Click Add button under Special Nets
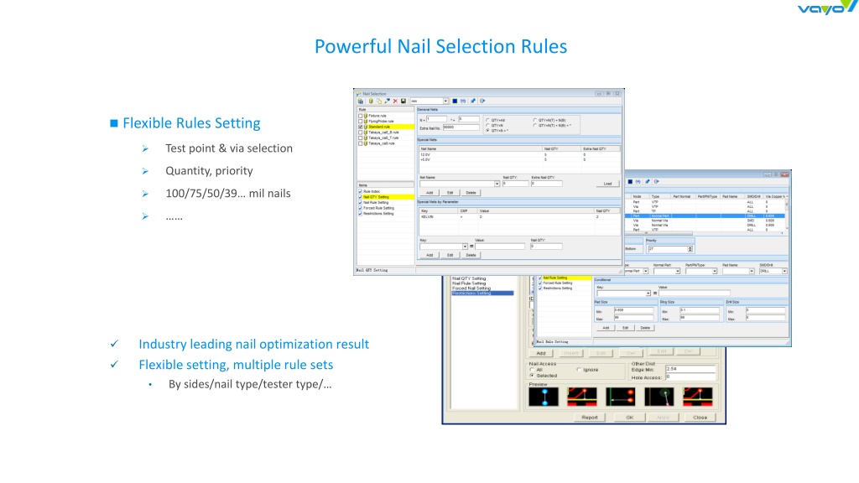859x483 pixels. pyautogui.click(x=429, y=194)
